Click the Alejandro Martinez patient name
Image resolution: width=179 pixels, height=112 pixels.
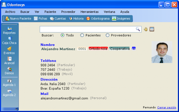pos(58,49)
